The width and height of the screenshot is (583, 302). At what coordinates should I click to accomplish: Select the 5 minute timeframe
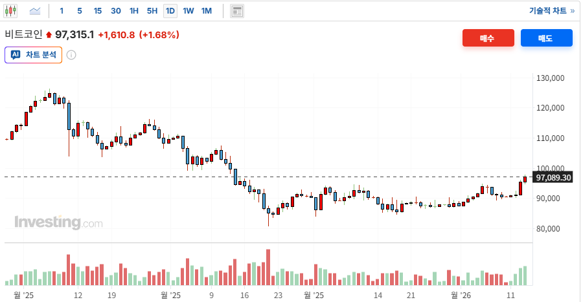click(79, 11)
